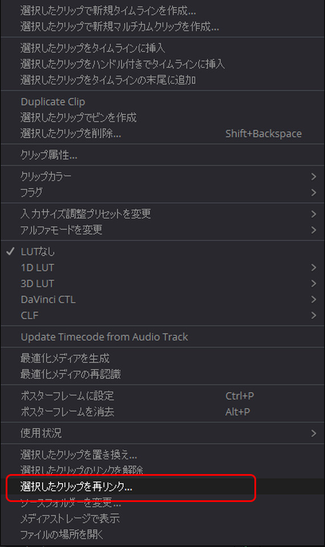Expand アルファモードを変更 submenu

(x=162, y=230)
